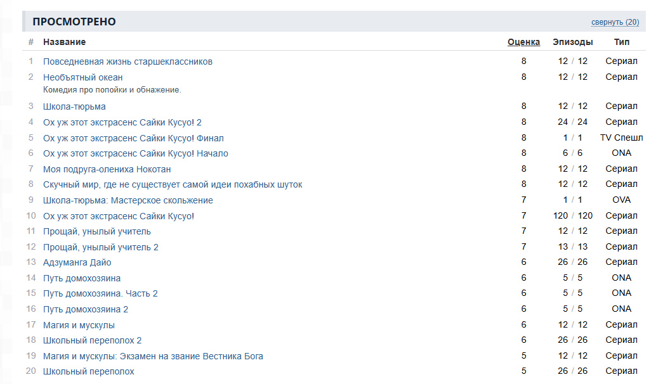Click episode count 120 / 120
Image resolution: width=670 pixels, height=384 pixels.
tap(572, 215)
